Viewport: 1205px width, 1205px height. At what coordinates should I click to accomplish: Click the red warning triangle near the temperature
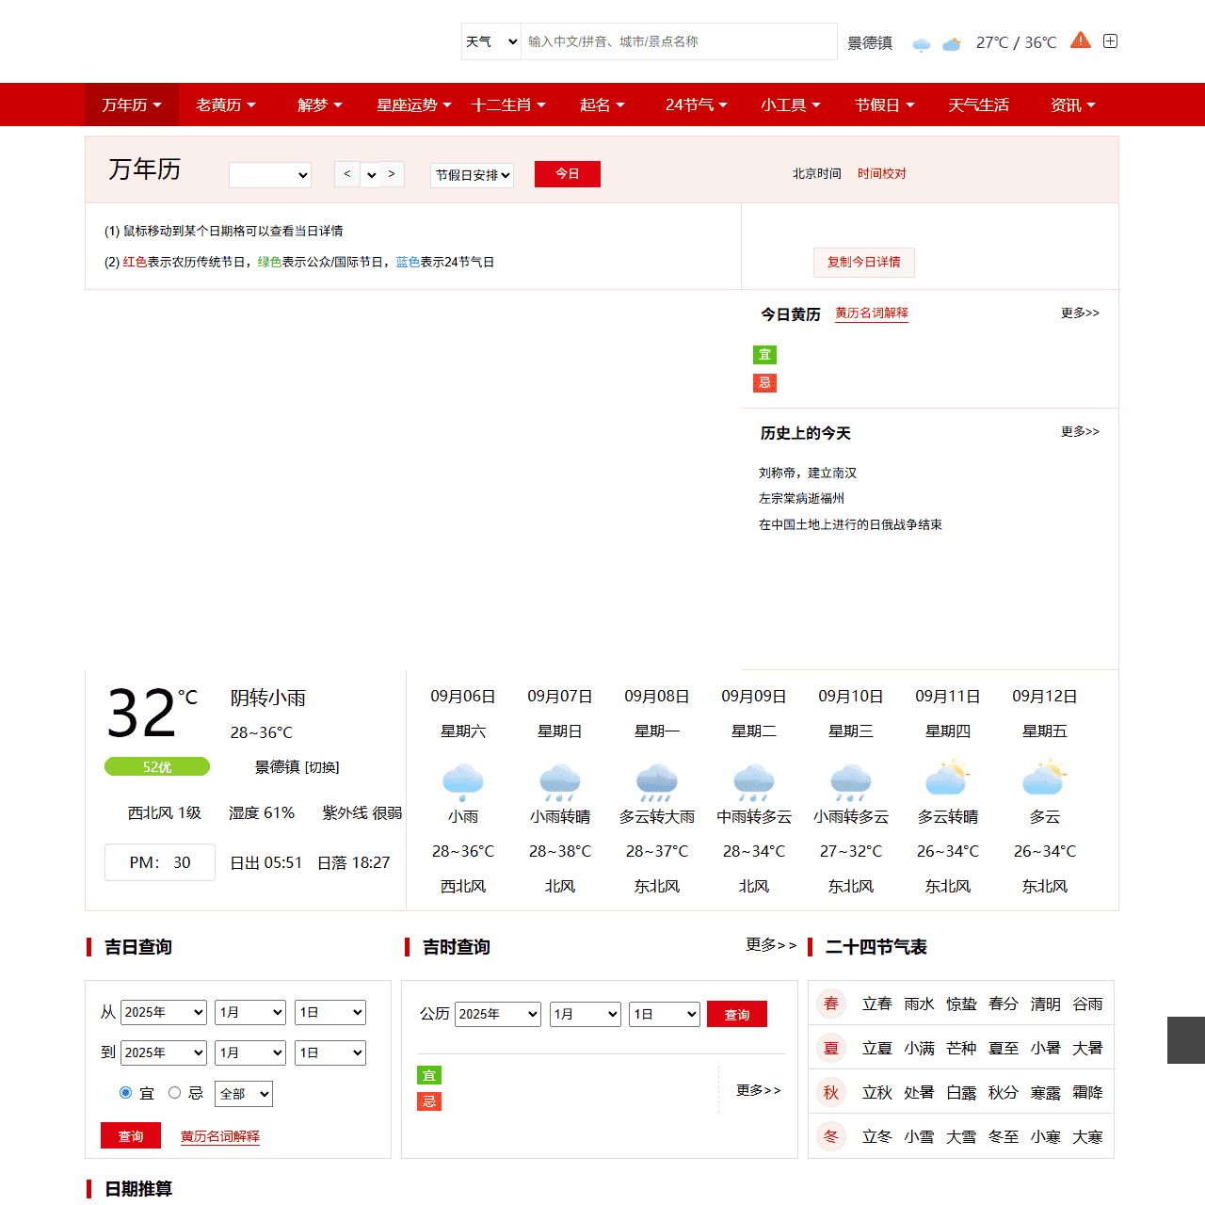(x=1081, y=40)
